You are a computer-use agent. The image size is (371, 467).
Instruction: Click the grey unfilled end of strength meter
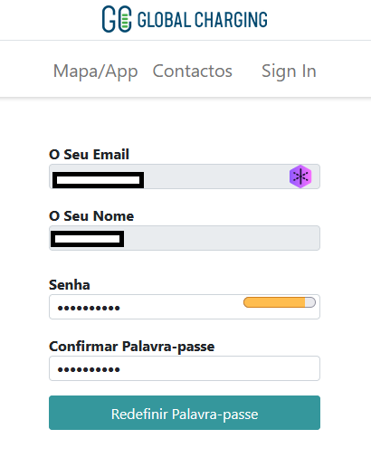310,302
